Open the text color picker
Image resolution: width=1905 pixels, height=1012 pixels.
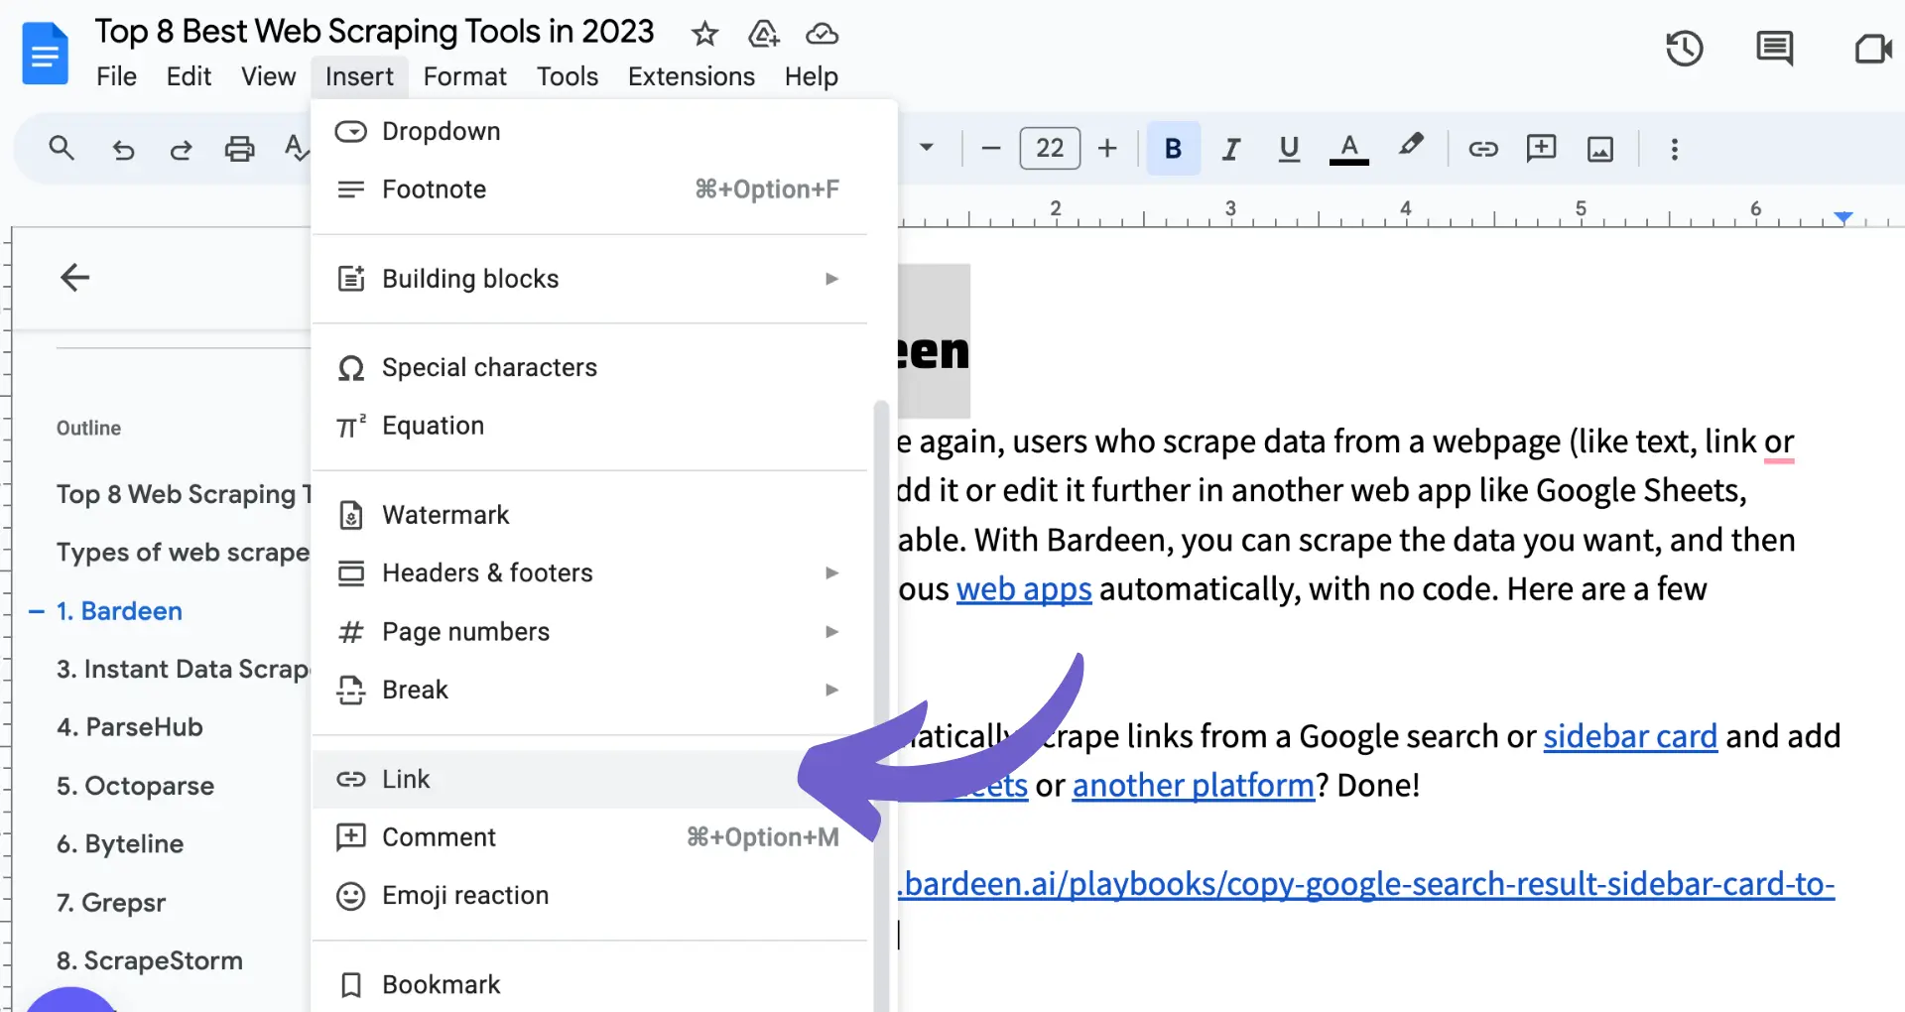(x=1348, y=149)
